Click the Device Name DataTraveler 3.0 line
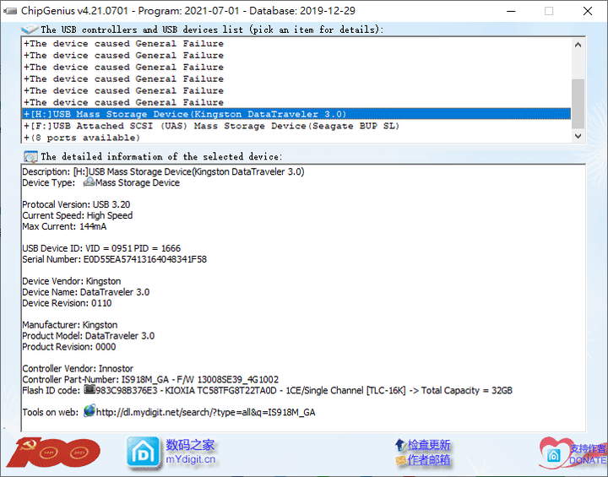The width and height of the screenshot is (608, 477). point(85,292)
